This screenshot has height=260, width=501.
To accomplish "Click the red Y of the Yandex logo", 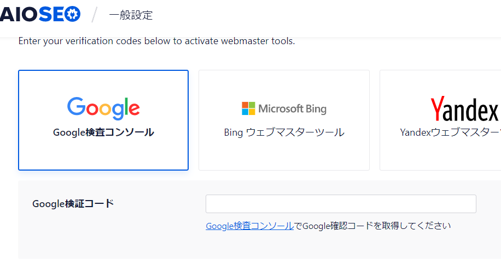I will tap(438, 108).
